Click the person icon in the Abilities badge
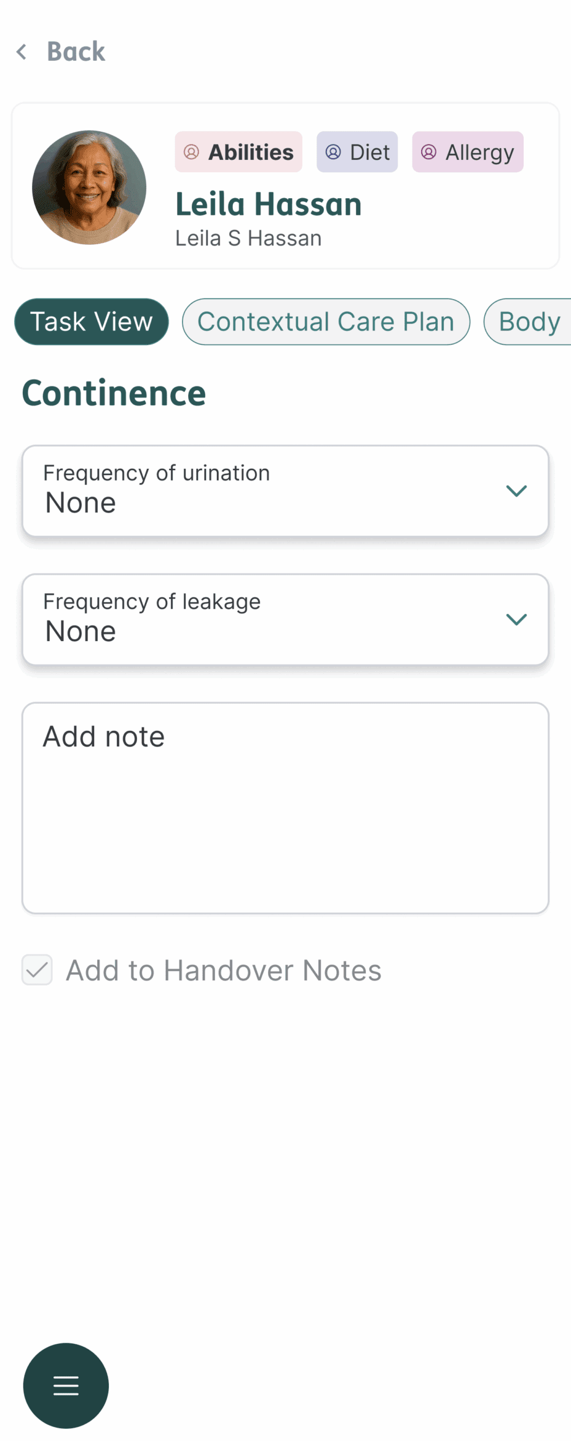The height and width of the screenshot is (1441, 571). coord(192,152)
